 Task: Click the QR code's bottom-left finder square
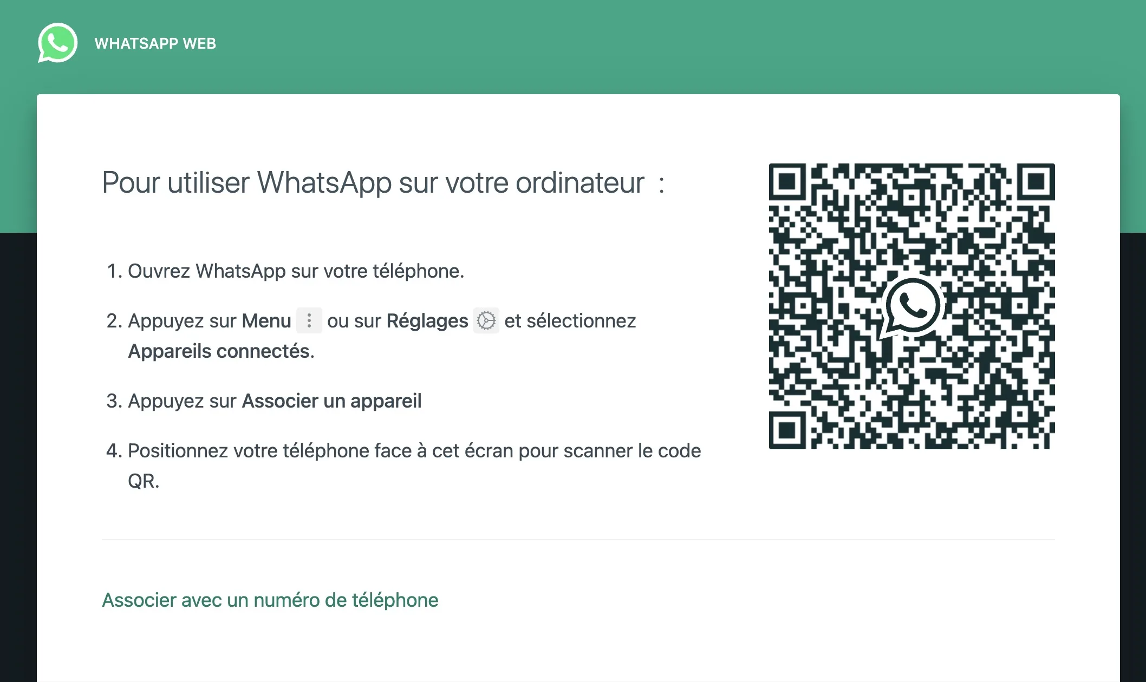(x=788, y=430)
